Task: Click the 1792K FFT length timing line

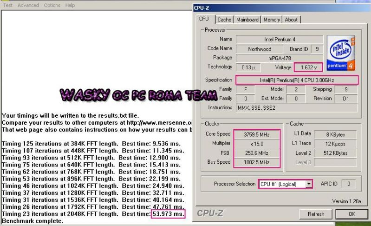Action: pyautogui.click(x=93, y=207)
